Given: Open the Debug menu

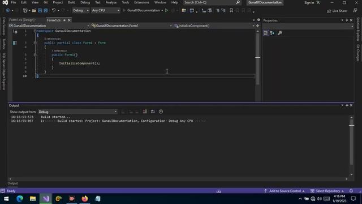Looking at the screenshot, I should (85, 2).
